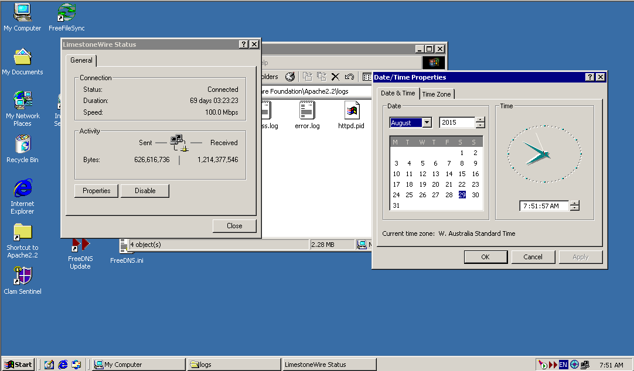The height and width of the screenshot is (371, 634).
Task: Click the Close button in LimestoneWire Status
Action: tap(234, 226)
